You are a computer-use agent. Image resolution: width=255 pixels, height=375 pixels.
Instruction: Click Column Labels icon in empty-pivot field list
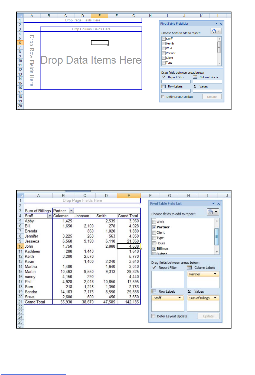(x=195, y=77)
